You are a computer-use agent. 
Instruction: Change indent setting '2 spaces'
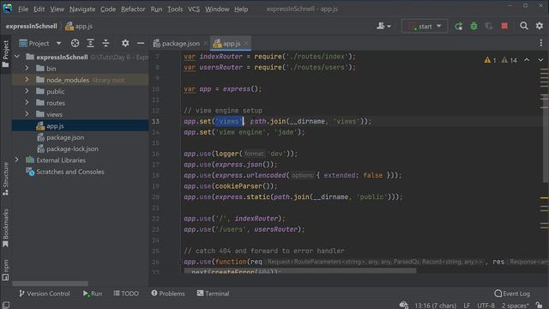(515, 306)
